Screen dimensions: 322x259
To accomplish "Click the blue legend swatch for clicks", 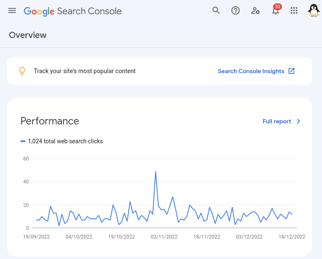I will (x=23, y=141).
